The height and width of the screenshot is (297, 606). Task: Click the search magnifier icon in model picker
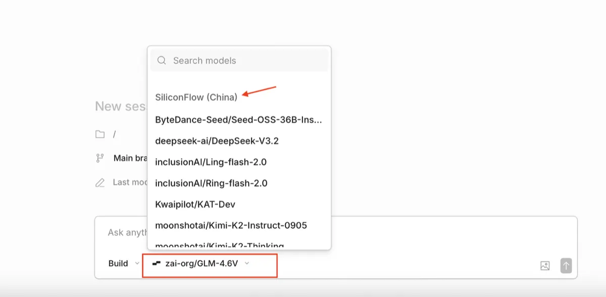click(162, 61)
